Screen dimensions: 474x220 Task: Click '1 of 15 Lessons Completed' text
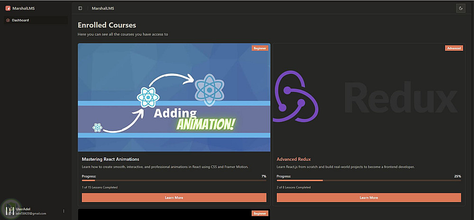point(100,187)
